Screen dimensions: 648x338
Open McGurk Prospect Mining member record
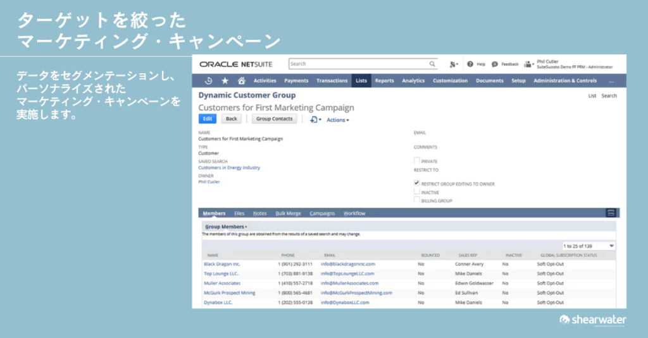(229, 293)
